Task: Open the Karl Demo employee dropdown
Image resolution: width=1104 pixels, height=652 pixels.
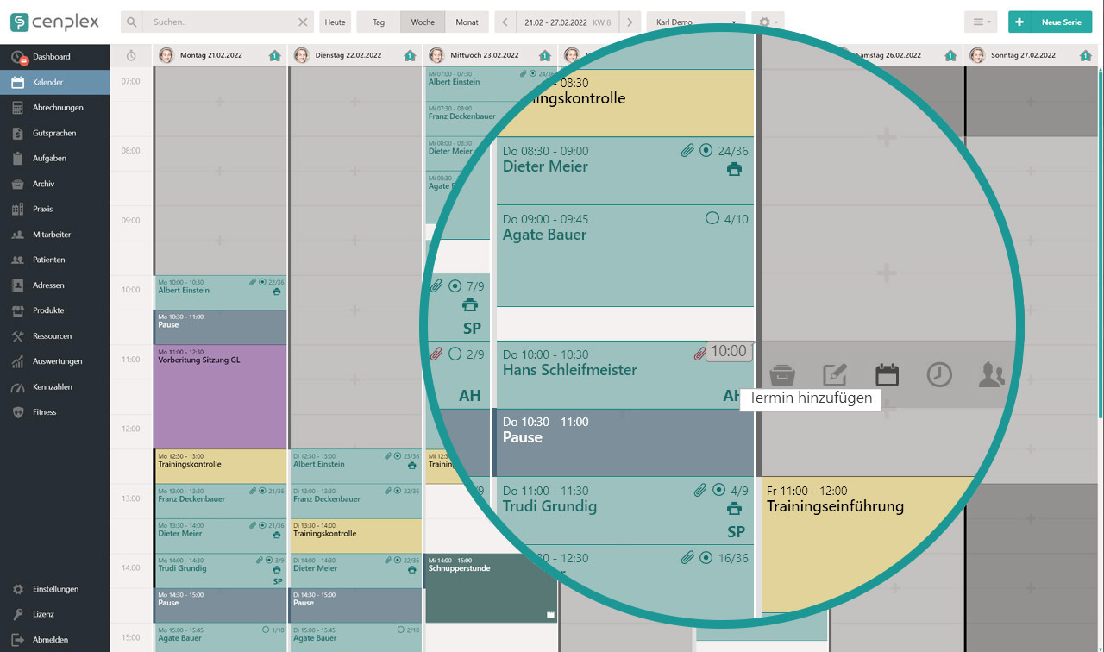Action: [x=696, y=22]
